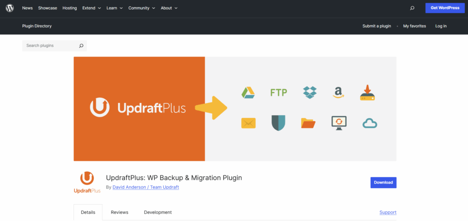Image resolution: width=468 pixels, height=221 pixels.
Task: Switch to the Reviews tab
Action: pyautogui.click(x=119, y=212)
